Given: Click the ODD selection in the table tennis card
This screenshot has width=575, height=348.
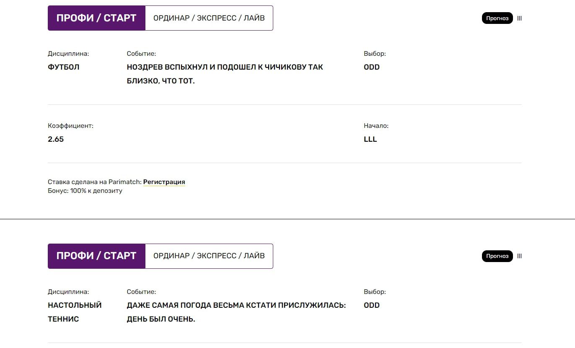Looking at the screenshot, I should [372, 305].
